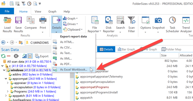The height and width of the screenshot is (101, 193).
Task: Expand the apppatch tree folder
Action: point(6,96)
